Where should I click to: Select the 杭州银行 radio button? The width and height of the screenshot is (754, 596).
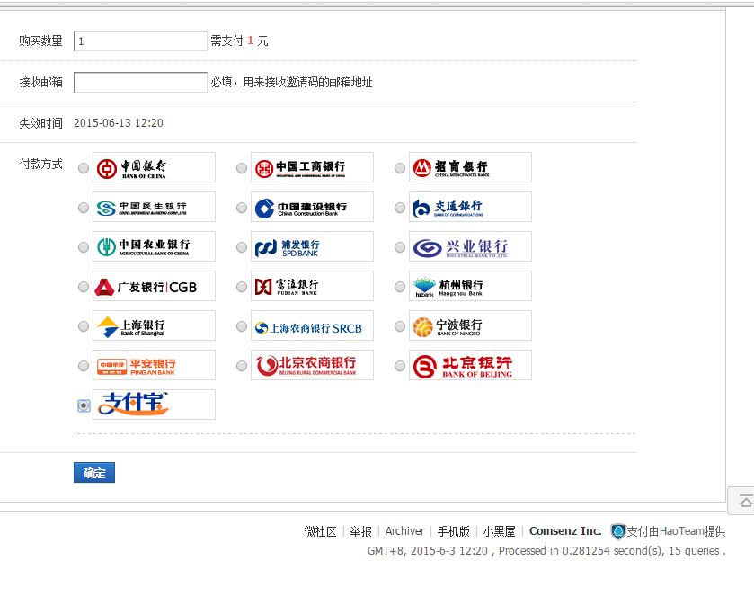pyautogui.click(x=400, y=287)
